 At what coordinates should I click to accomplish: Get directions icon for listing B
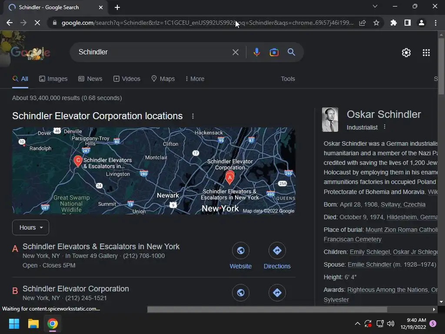click(x=277, y=293)
